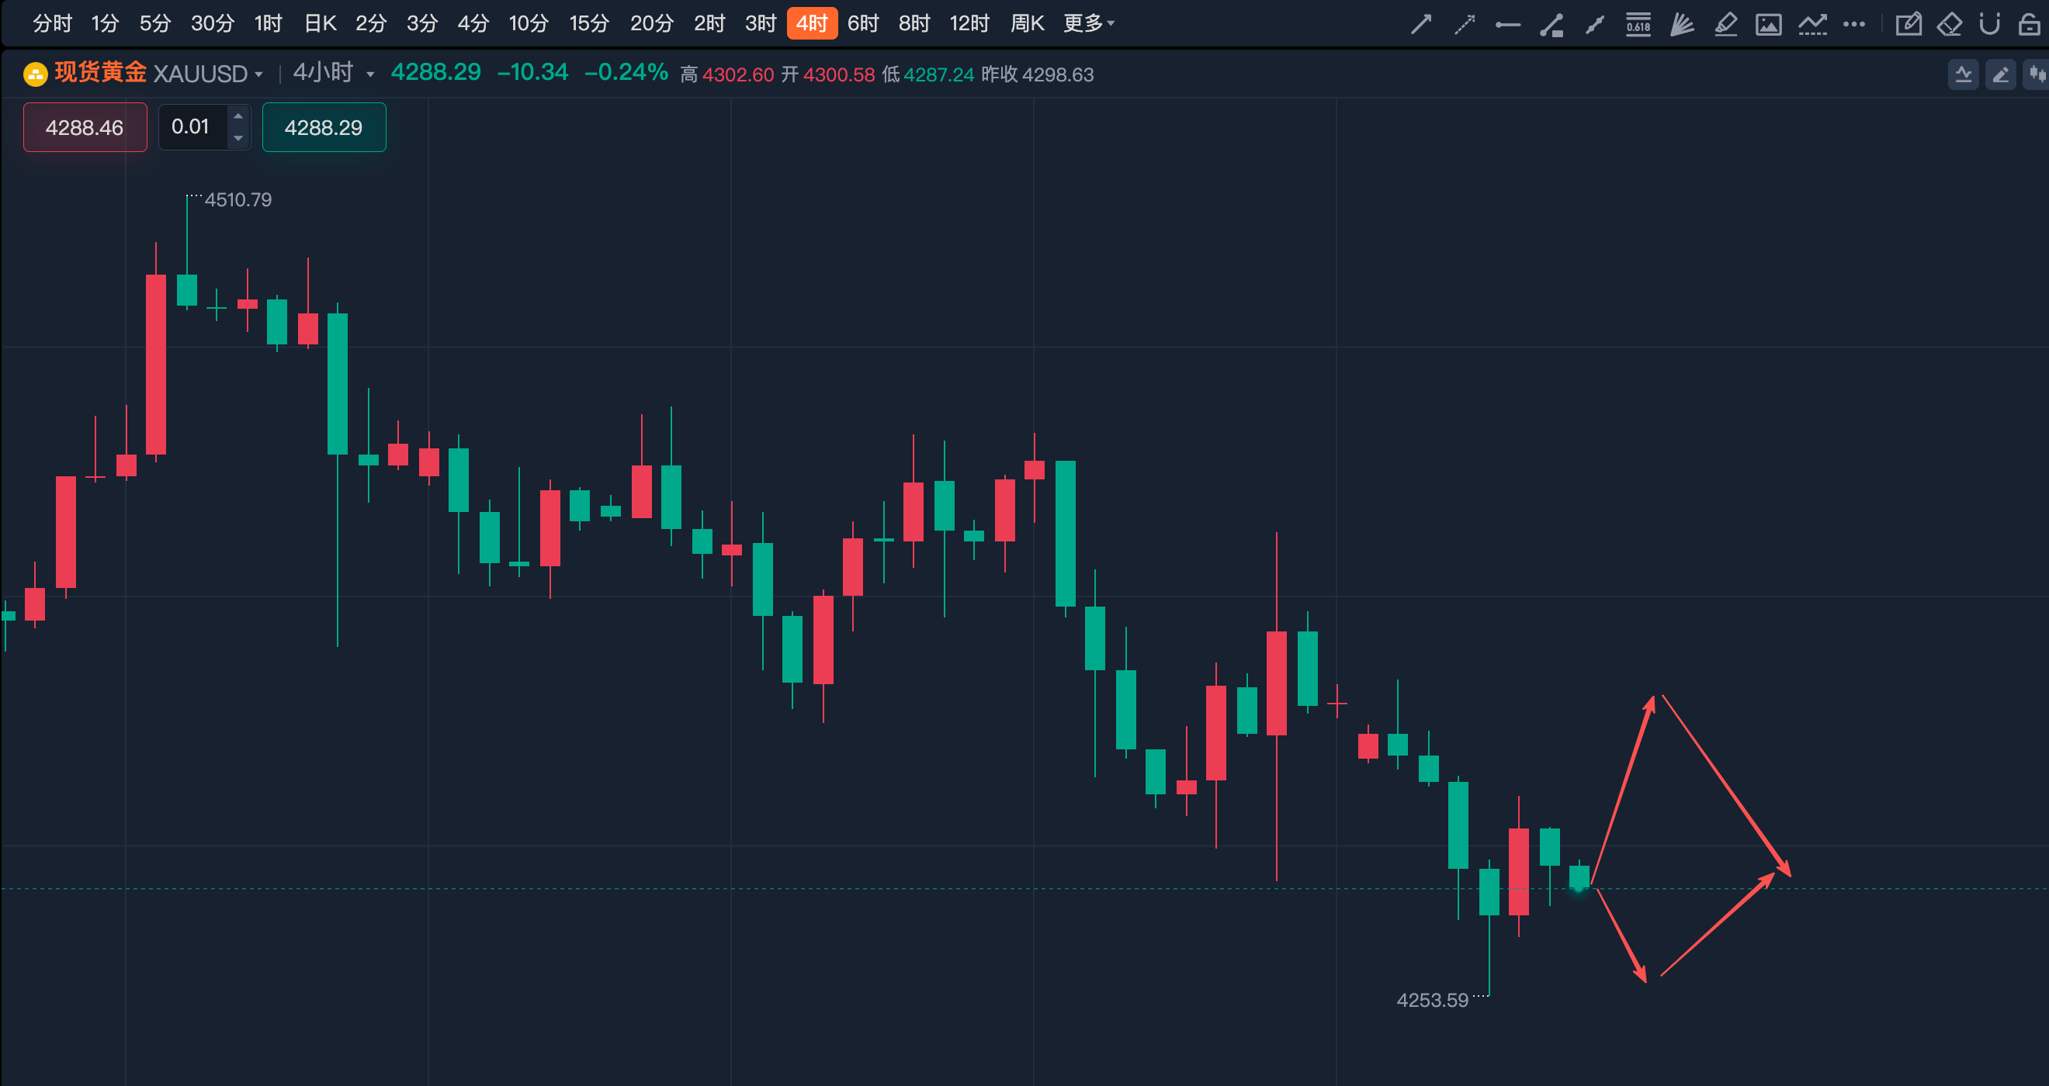The image size is (2049, 1086).
Task: Toggle the magnet snap mode
Action: [x=1989, y=25]
